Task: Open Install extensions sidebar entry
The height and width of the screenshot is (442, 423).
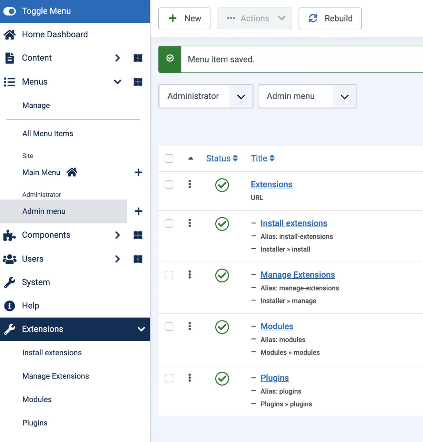Action: 52,353
